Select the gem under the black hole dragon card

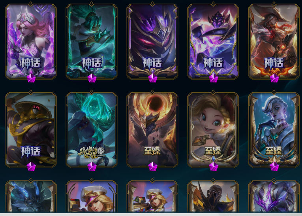click(153, 167)
